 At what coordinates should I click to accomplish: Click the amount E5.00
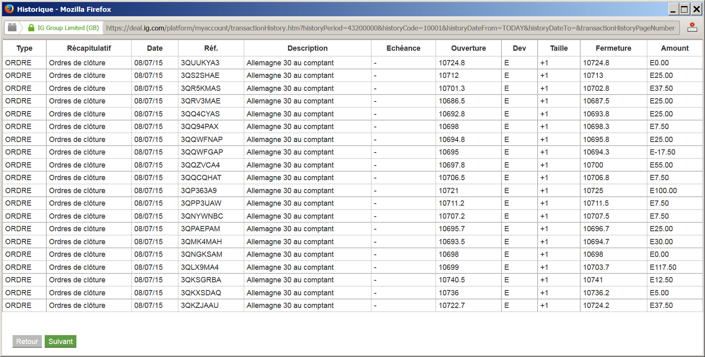point(659,293)
